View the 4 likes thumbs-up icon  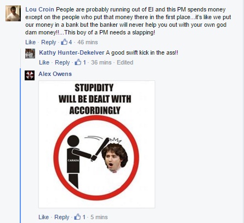pos(64,42)
